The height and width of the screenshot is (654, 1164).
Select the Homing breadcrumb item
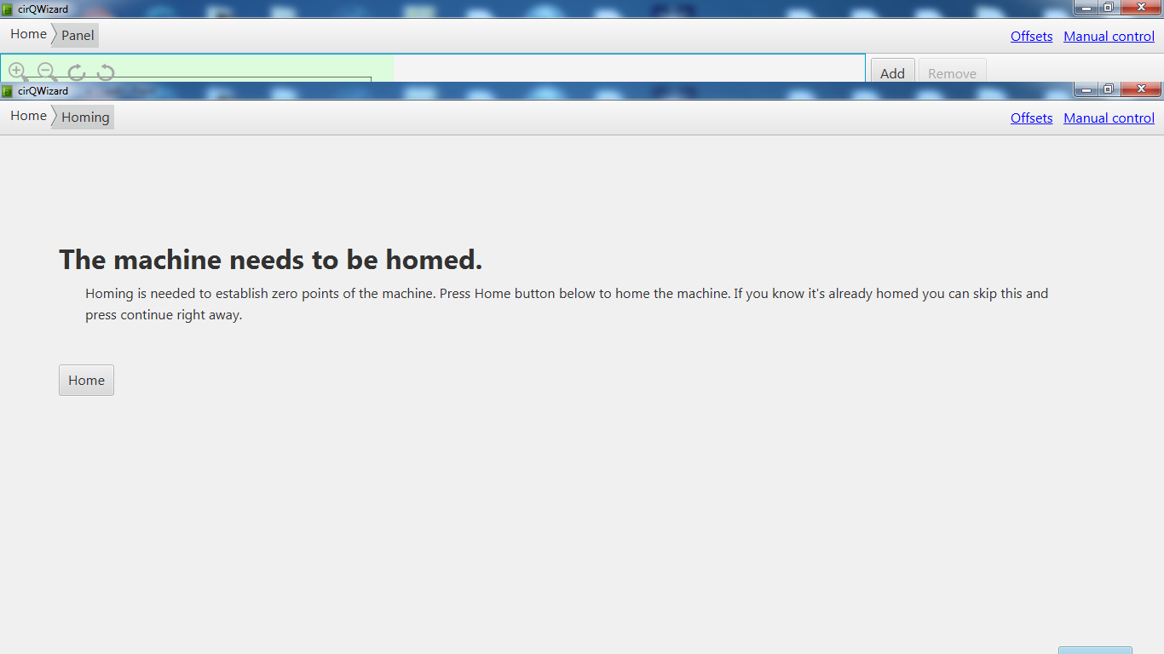click(85, 118)
